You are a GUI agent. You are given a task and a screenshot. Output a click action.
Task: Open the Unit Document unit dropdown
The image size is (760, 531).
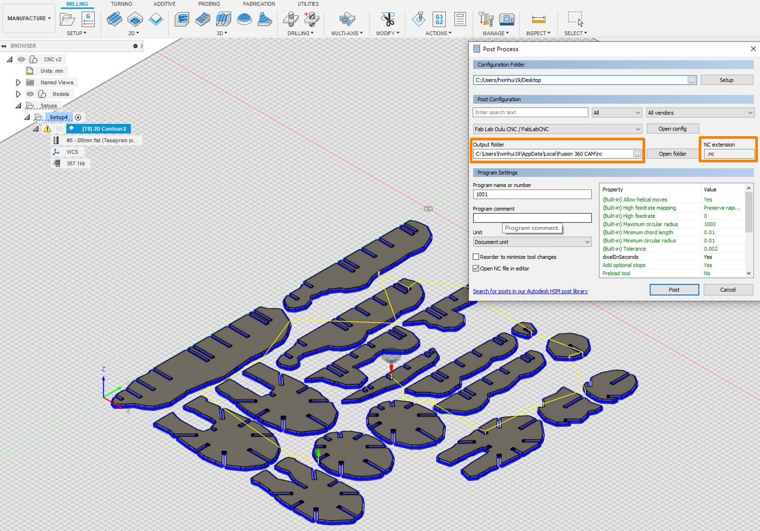click(x=532, y=242)
